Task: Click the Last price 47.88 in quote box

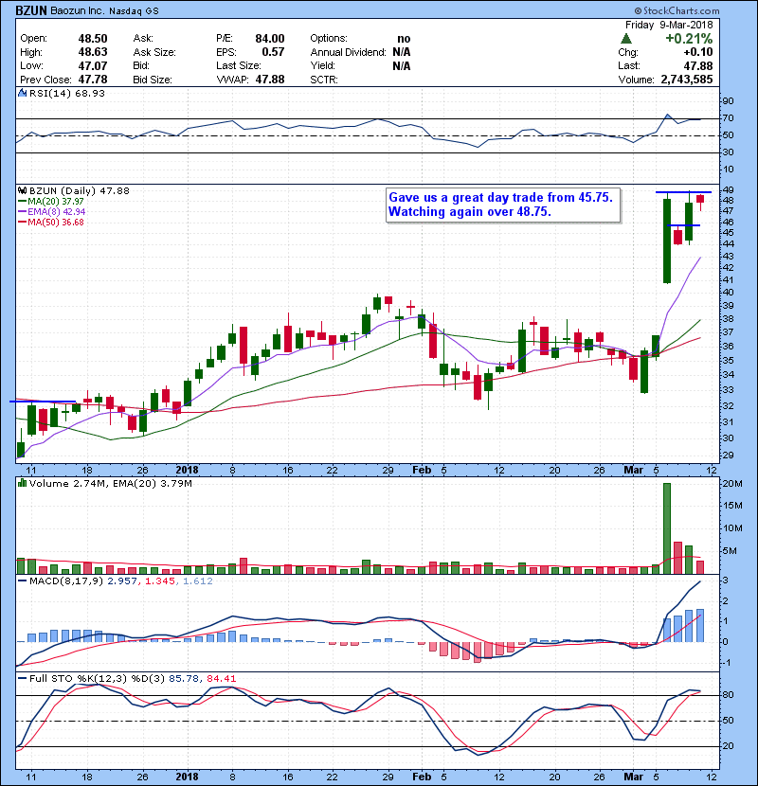Action: [697, 65]
